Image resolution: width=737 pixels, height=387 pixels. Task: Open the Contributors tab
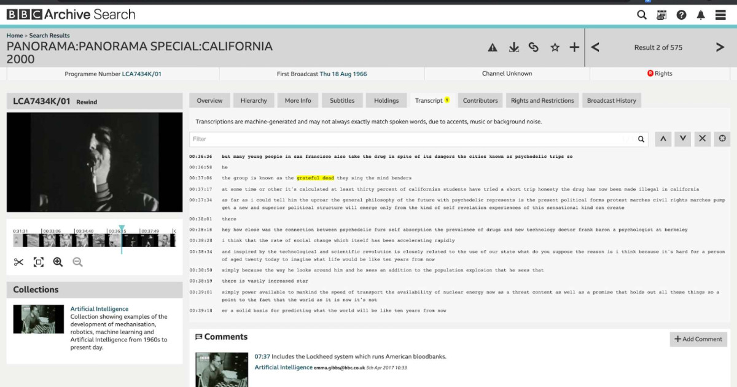[480, 101]
